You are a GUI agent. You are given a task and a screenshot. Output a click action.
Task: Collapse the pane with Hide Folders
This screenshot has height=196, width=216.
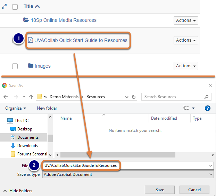(x=18, y=191)
